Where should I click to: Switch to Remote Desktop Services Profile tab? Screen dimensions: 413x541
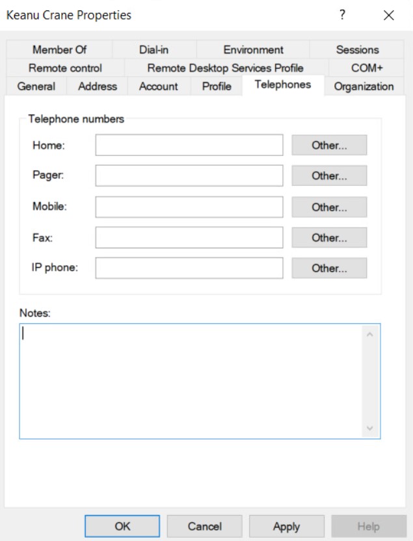pyautogui.click(x=226, y=68)
